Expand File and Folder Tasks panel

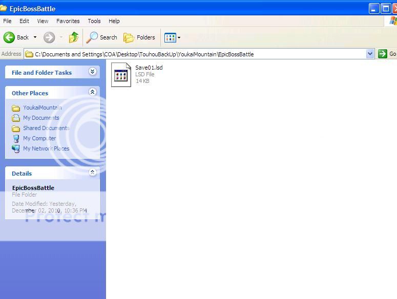[x=93, y=72]
